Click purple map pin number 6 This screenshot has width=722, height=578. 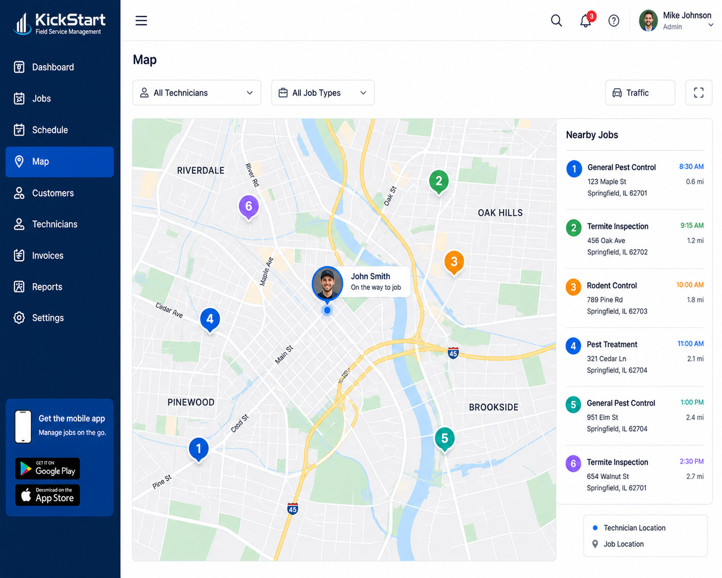point(248,207)
